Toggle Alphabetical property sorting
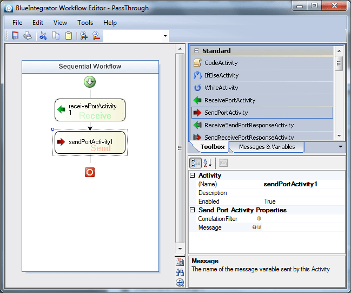 (208, 163)
